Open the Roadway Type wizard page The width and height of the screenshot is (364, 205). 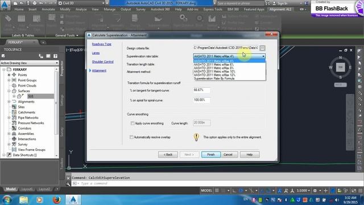[101, 44]
